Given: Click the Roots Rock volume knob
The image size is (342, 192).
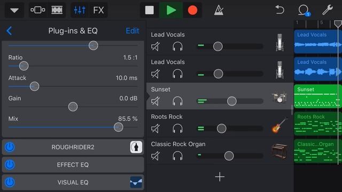Looking at the screenshot, I should tap(222, 129).
